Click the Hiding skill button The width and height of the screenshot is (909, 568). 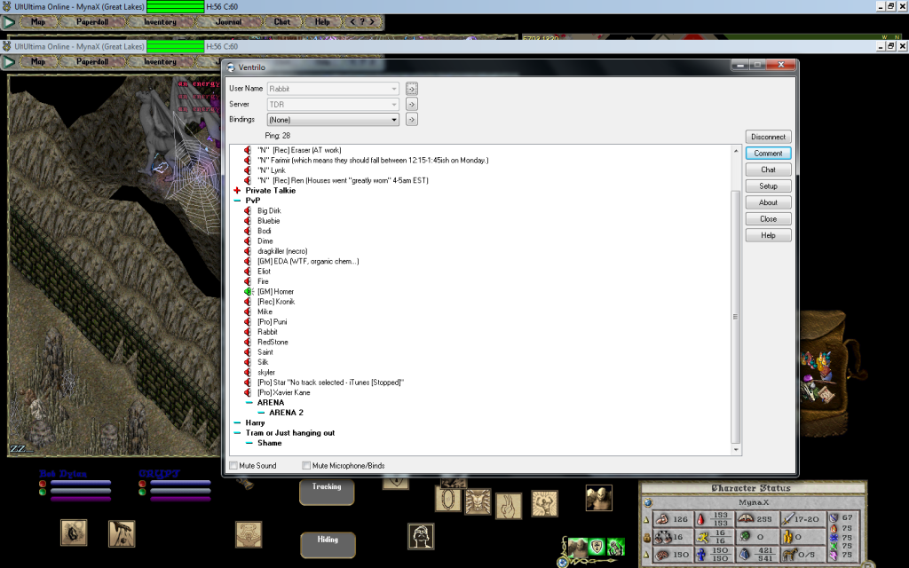(x=328, y=545)
